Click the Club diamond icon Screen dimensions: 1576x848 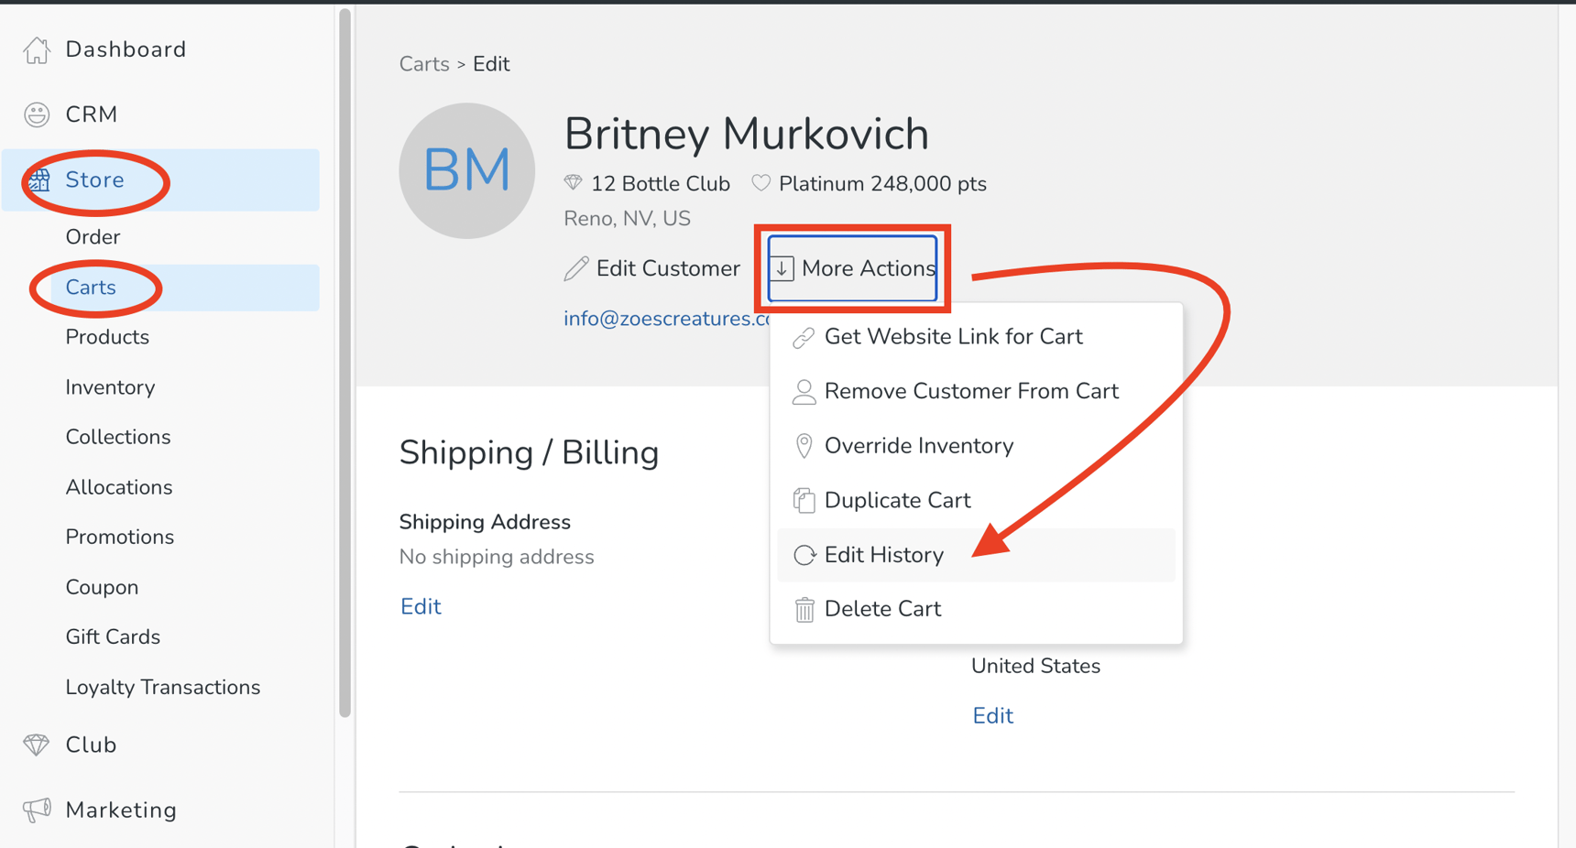click(37, 745)
